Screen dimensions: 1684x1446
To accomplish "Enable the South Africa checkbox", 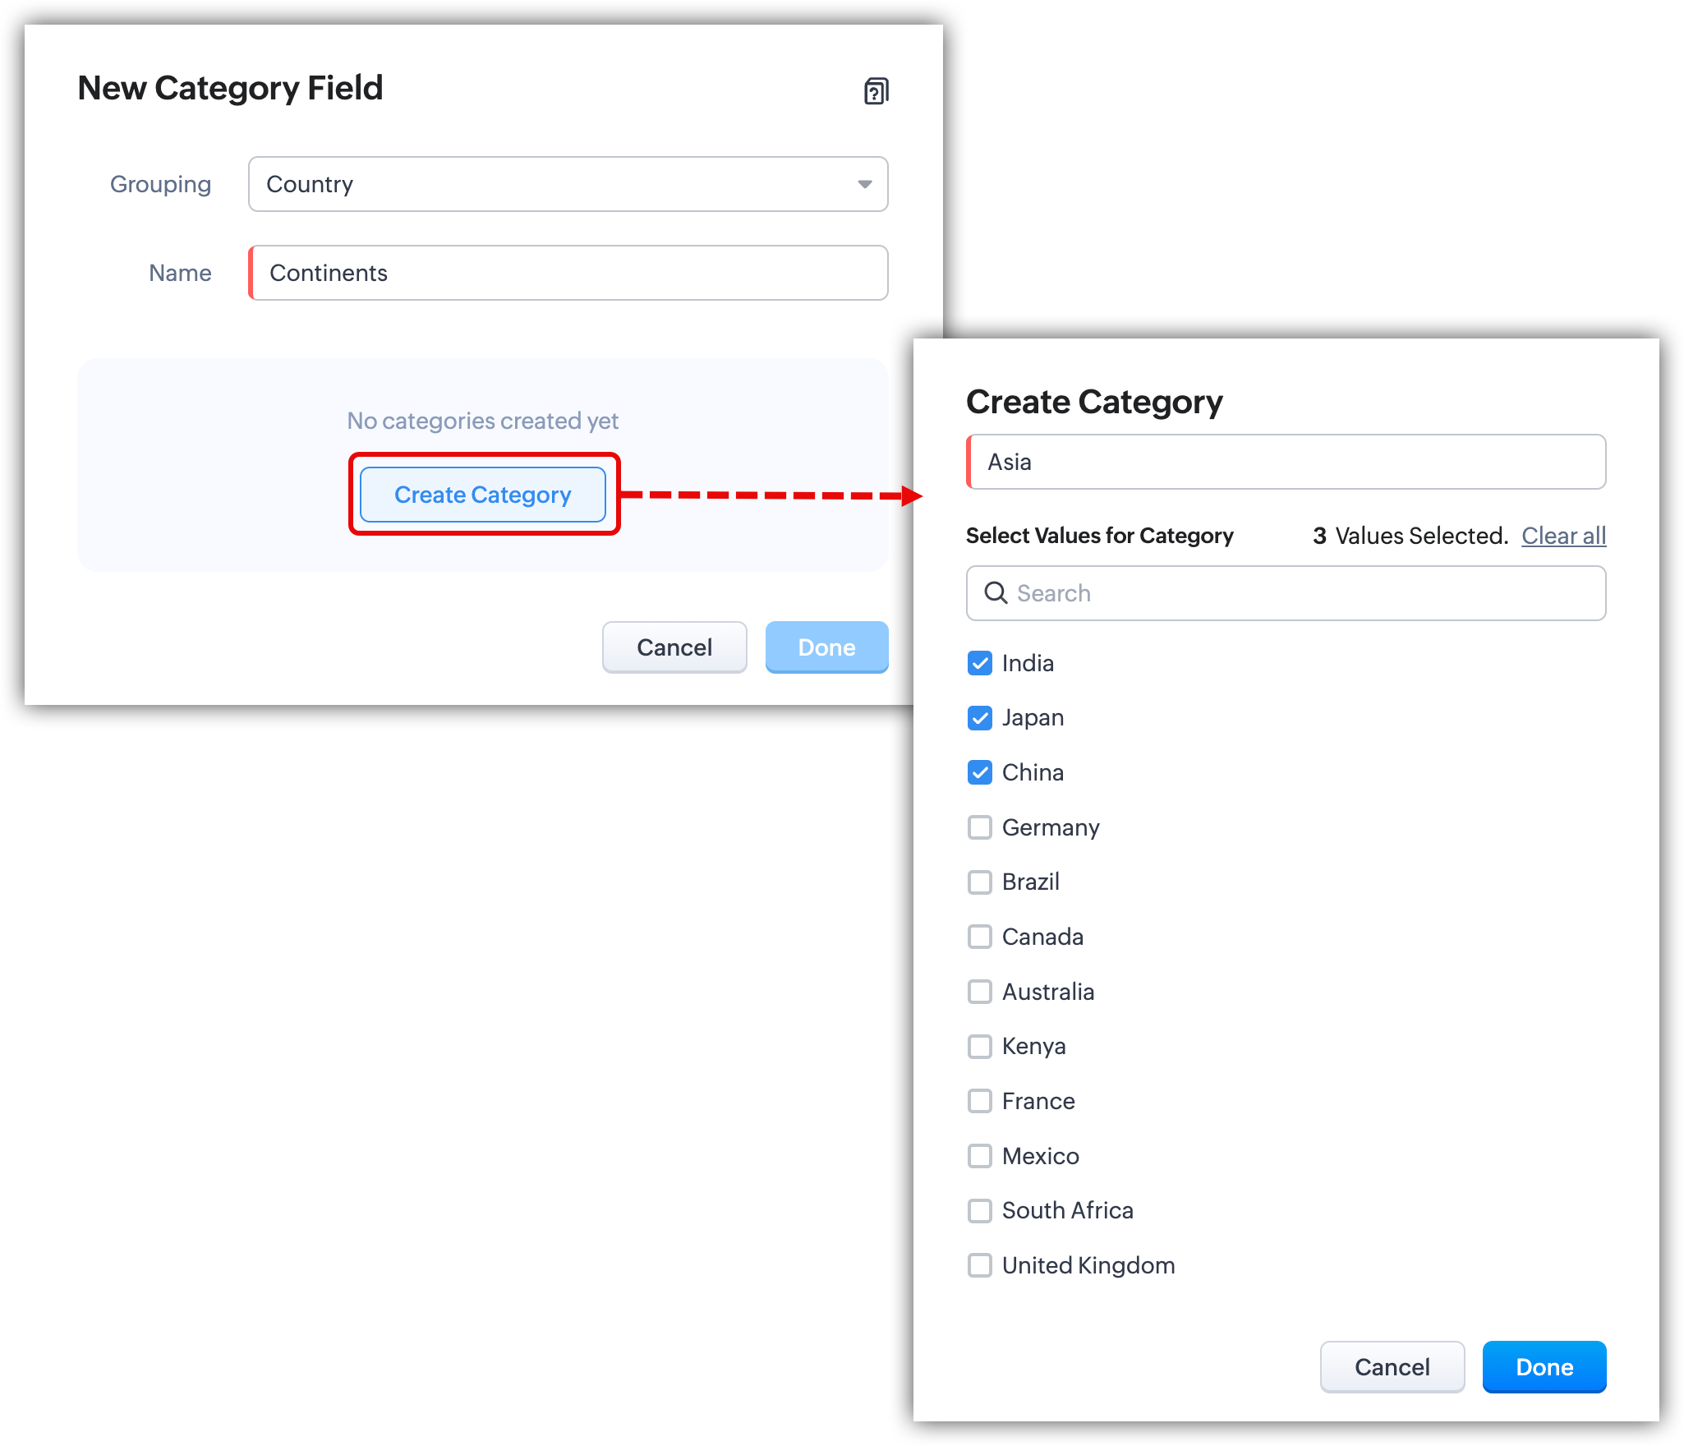I will click(980, 1210).
